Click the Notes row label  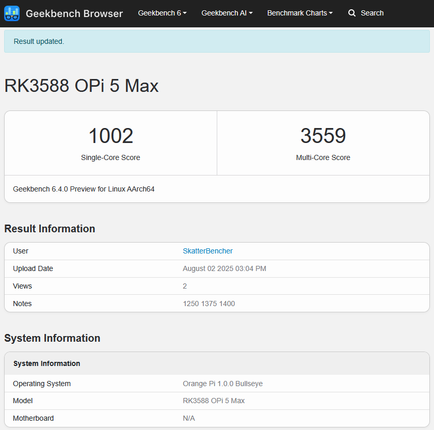22,304
